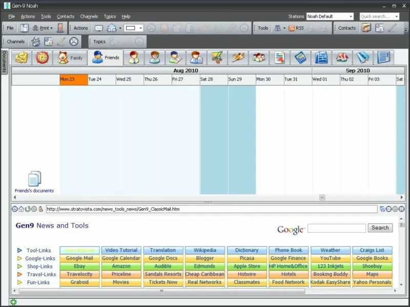
Task: Open the Contacts menu
Action: [x=66, y=16]
